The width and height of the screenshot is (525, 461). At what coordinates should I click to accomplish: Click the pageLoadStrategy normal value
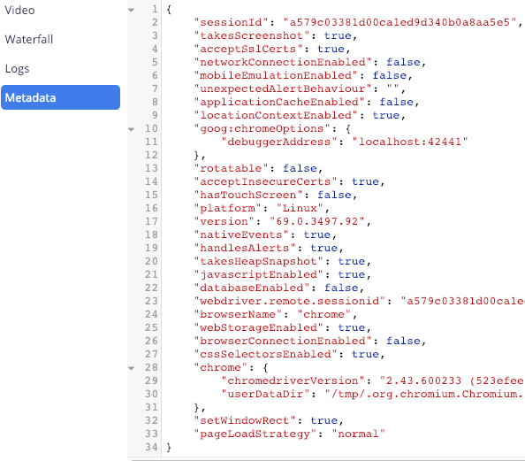(x=358, y=434)
